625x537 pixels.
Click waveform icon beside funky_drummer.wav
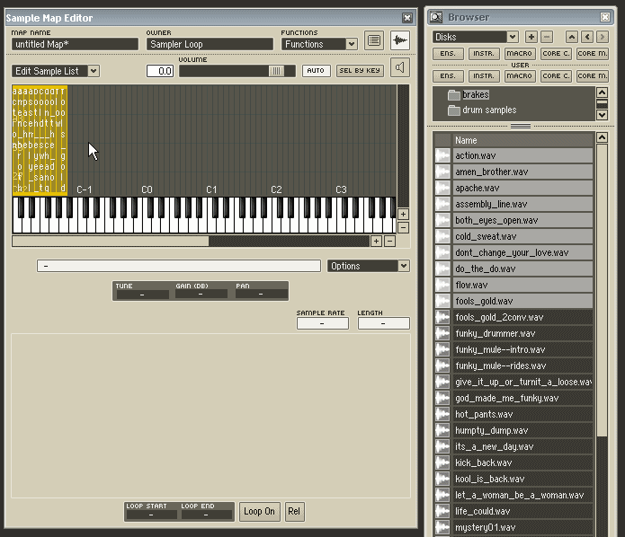[x=442, y=333]
